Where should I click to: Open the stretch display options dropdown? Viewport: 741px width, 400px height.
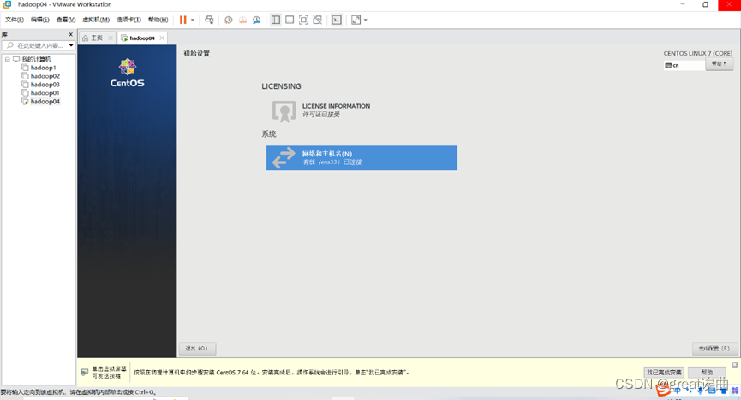pos(365,20)
